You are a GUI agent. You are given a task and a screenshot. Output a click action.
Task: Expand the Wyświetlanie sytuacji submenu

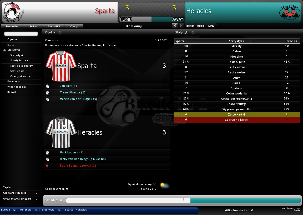pyautogui.click(x=36, y=199)
